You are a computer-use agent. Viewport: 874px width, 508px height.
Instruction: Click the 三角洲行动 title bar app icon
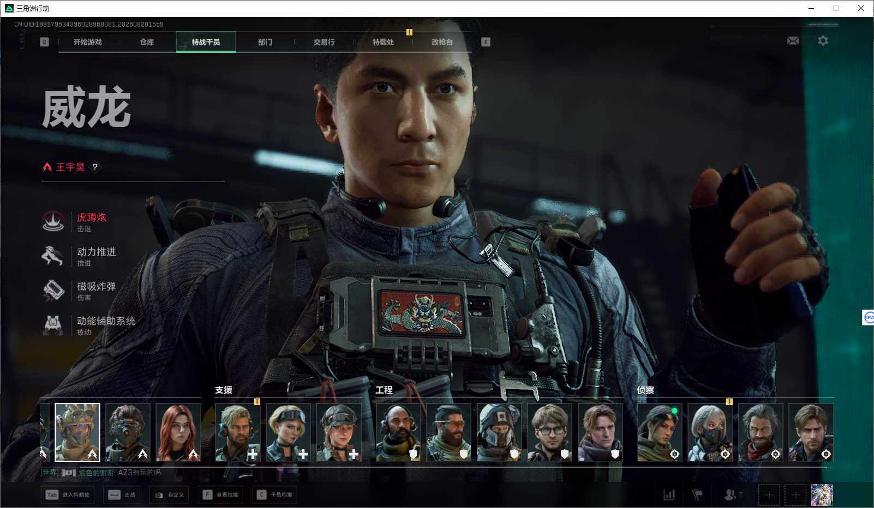[9, 8]
